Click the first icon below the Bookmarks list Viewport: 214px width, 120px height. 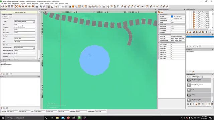pos(1,108)
